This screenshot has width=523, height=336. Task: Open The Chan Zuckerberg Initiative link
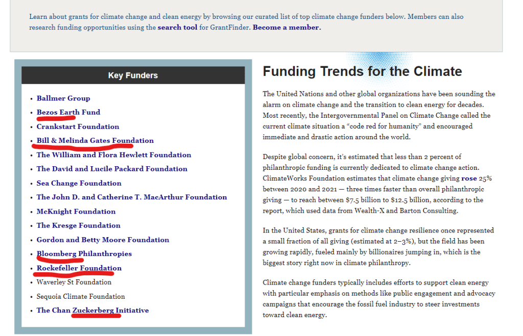[x=92, y=311]
